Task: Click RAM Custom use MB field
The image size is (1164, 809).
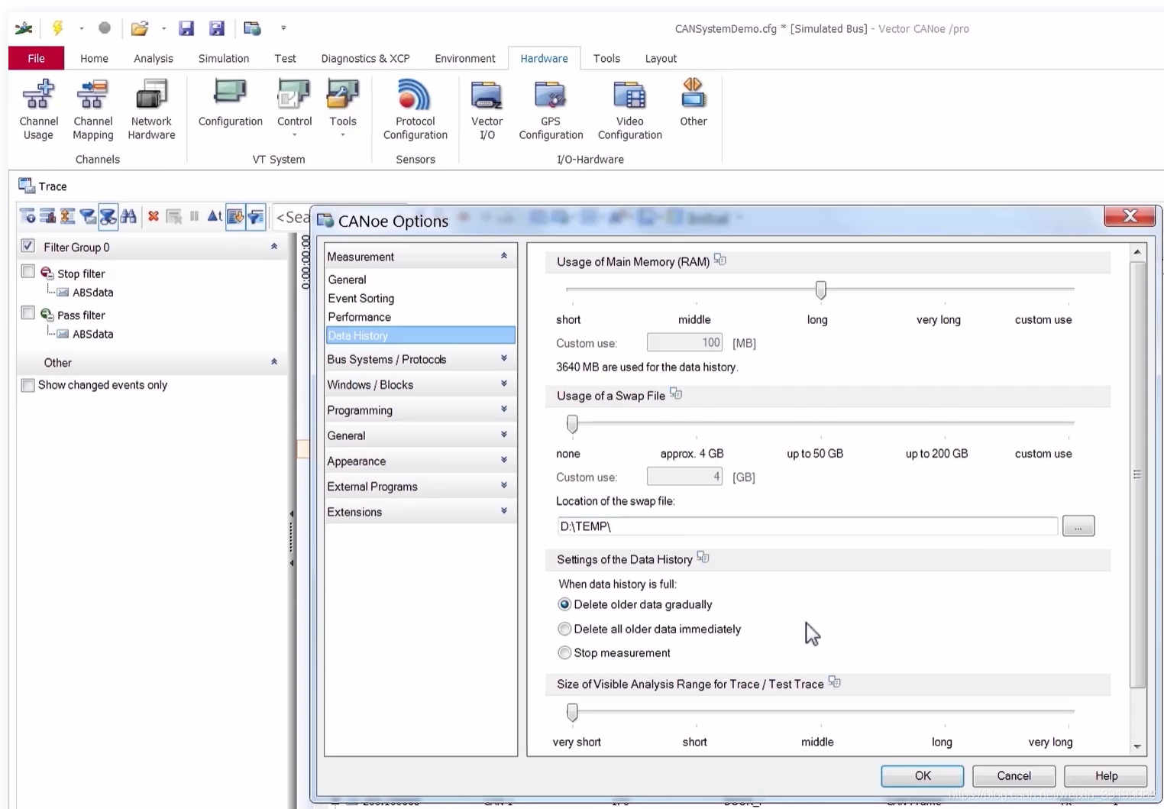Action: pyautogui.click(x=684, y=343)
